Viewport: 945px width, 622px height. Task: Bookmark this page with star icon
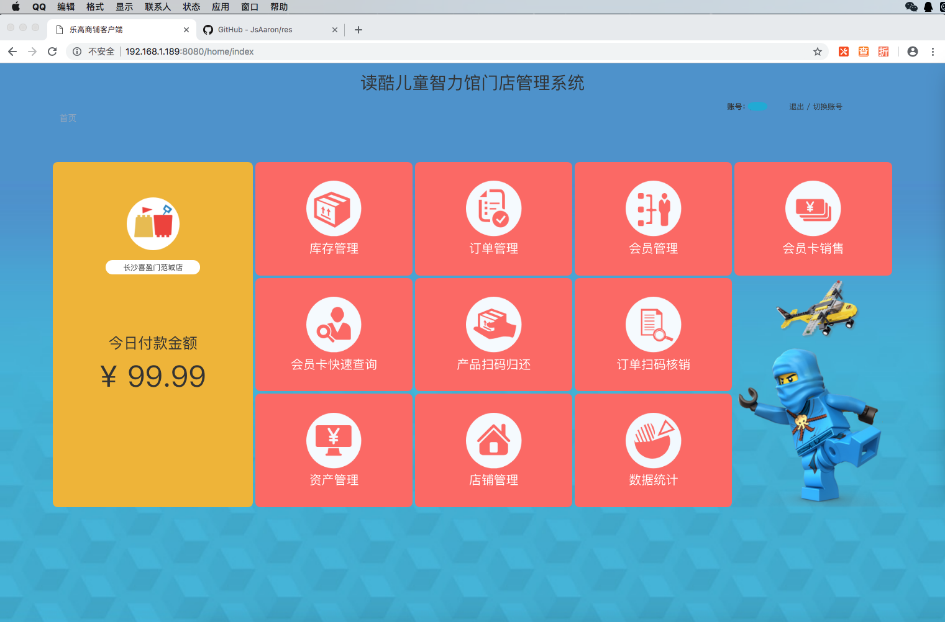point(818,52)
